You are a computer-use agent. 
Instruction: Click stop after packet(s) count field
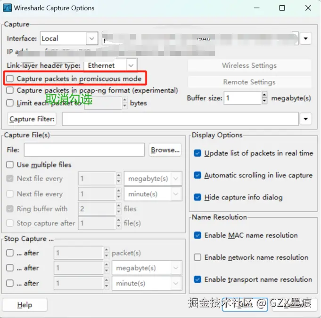(x=78, y=253)
